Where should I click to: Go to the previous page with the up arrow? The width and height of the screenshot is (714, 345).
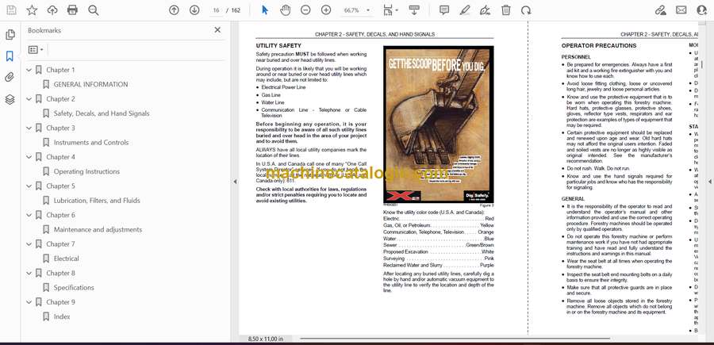[174, 10]
